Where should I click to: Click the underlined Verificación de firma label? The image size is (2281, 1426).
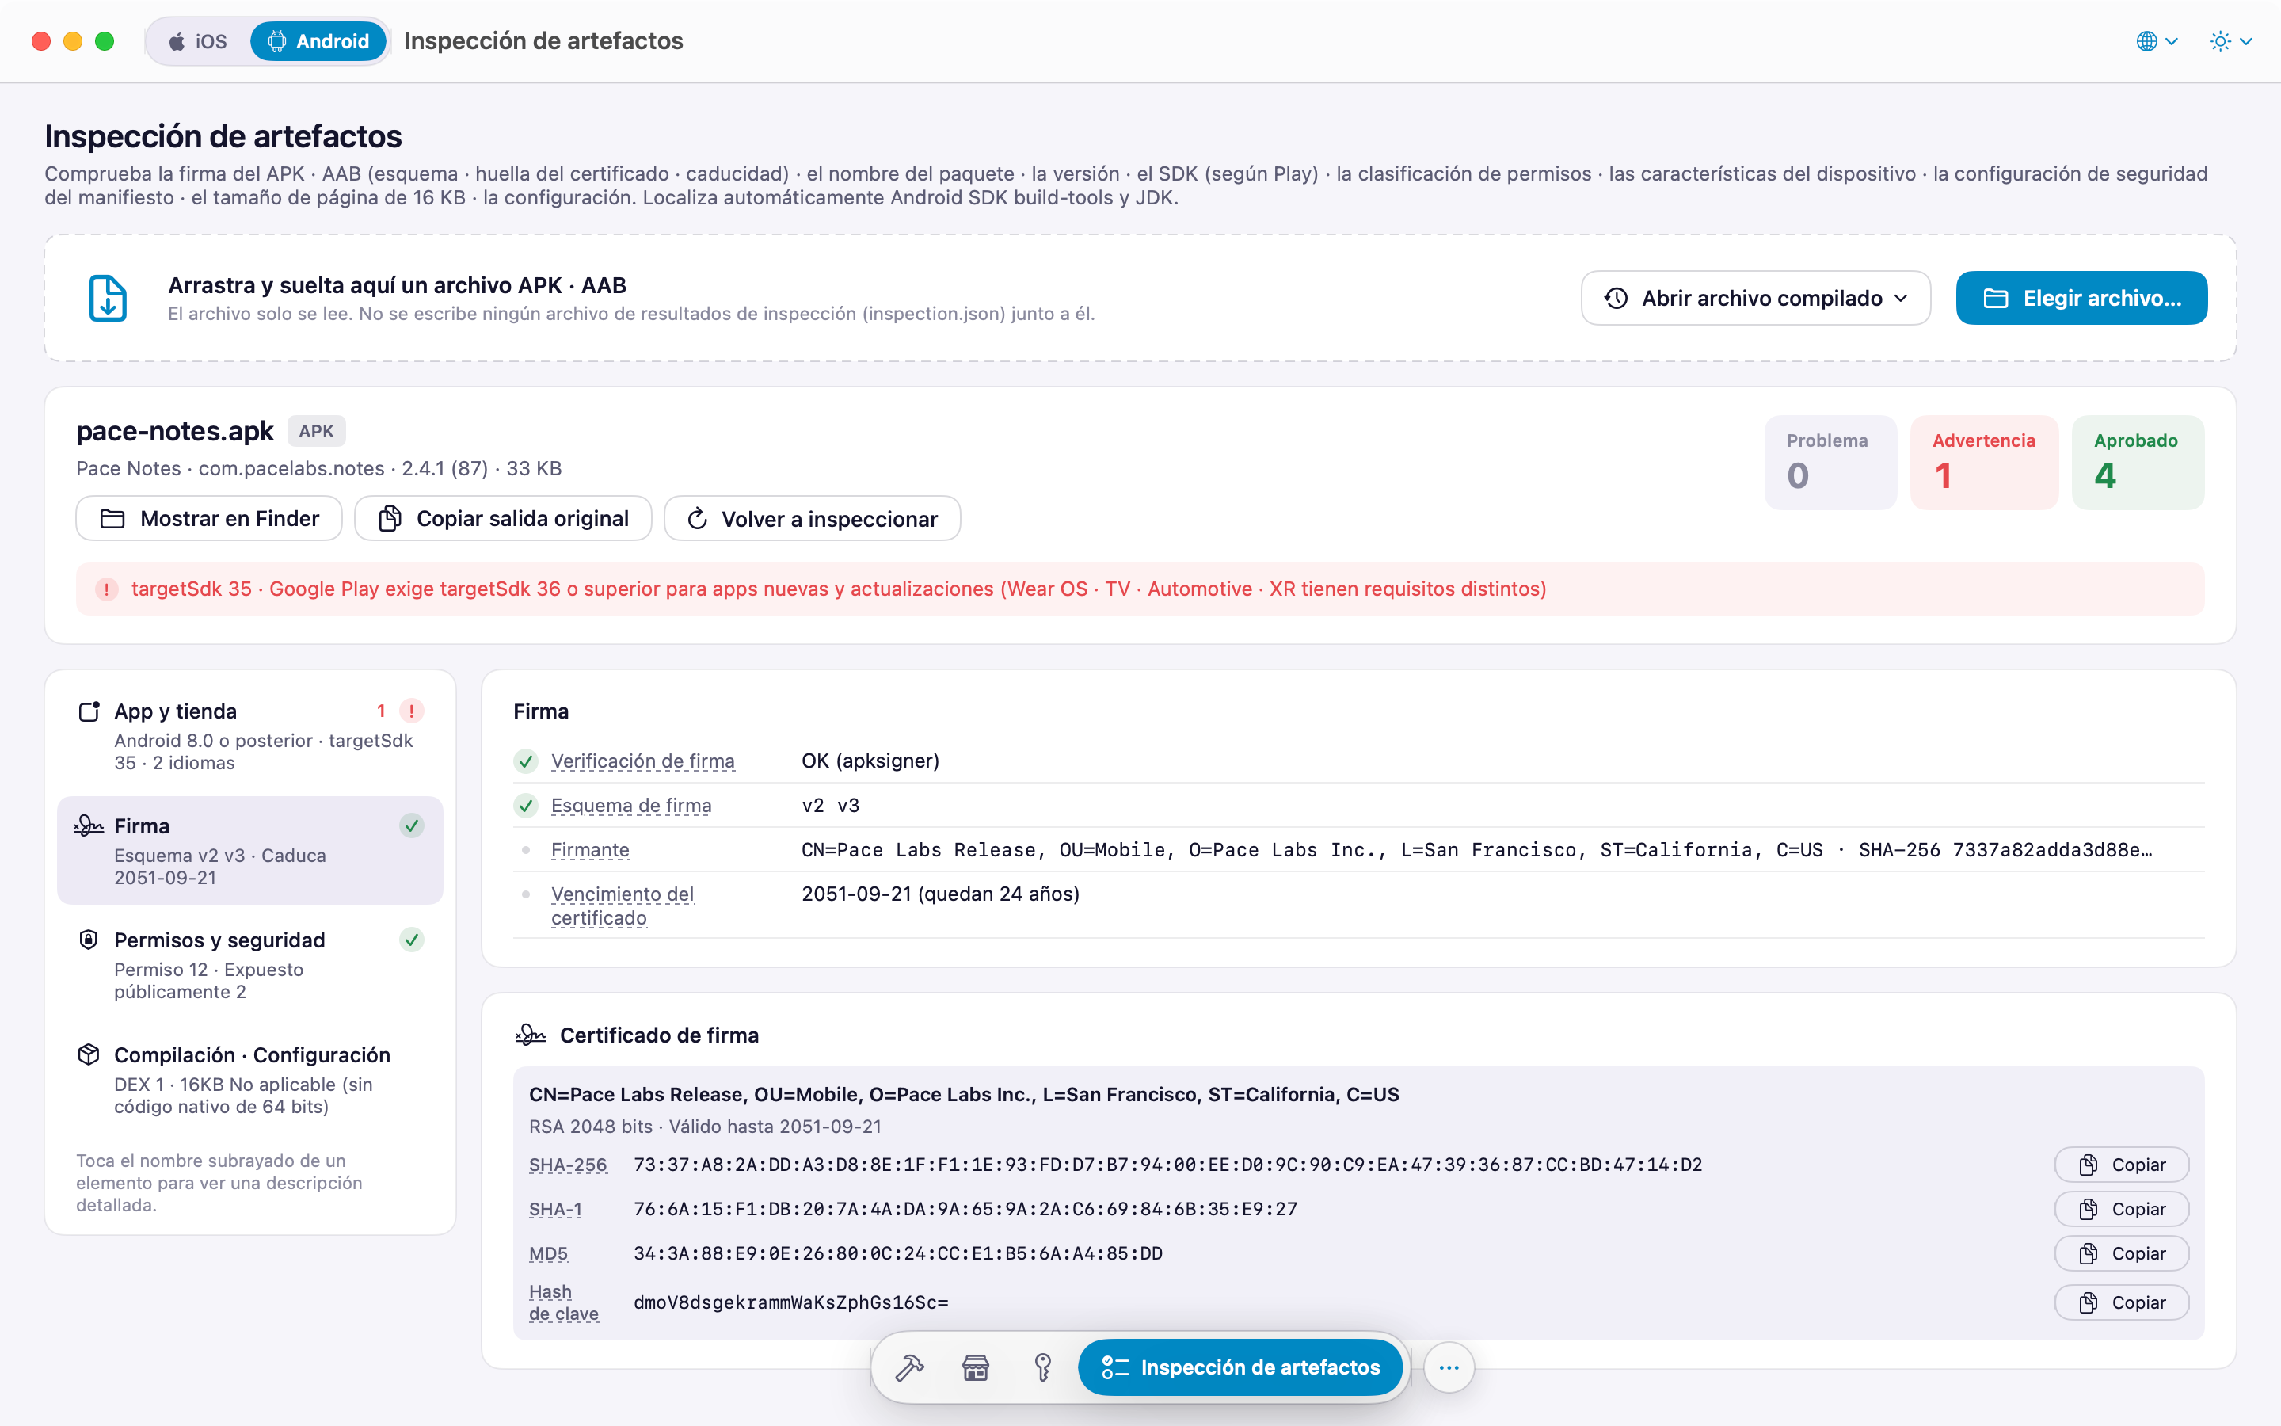[x=643, y=761]
